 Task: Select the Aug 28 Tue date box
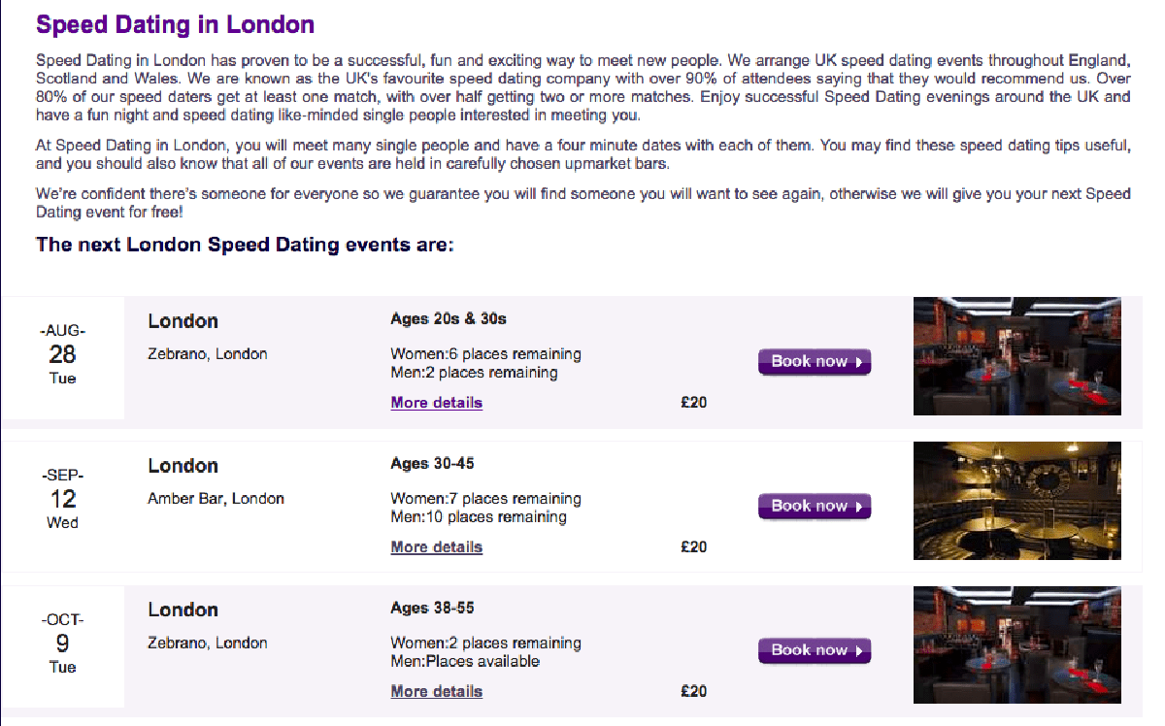63,357
